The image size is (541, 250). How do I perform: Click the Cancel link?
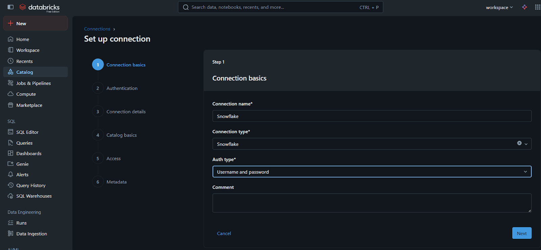tap(224, 233)
